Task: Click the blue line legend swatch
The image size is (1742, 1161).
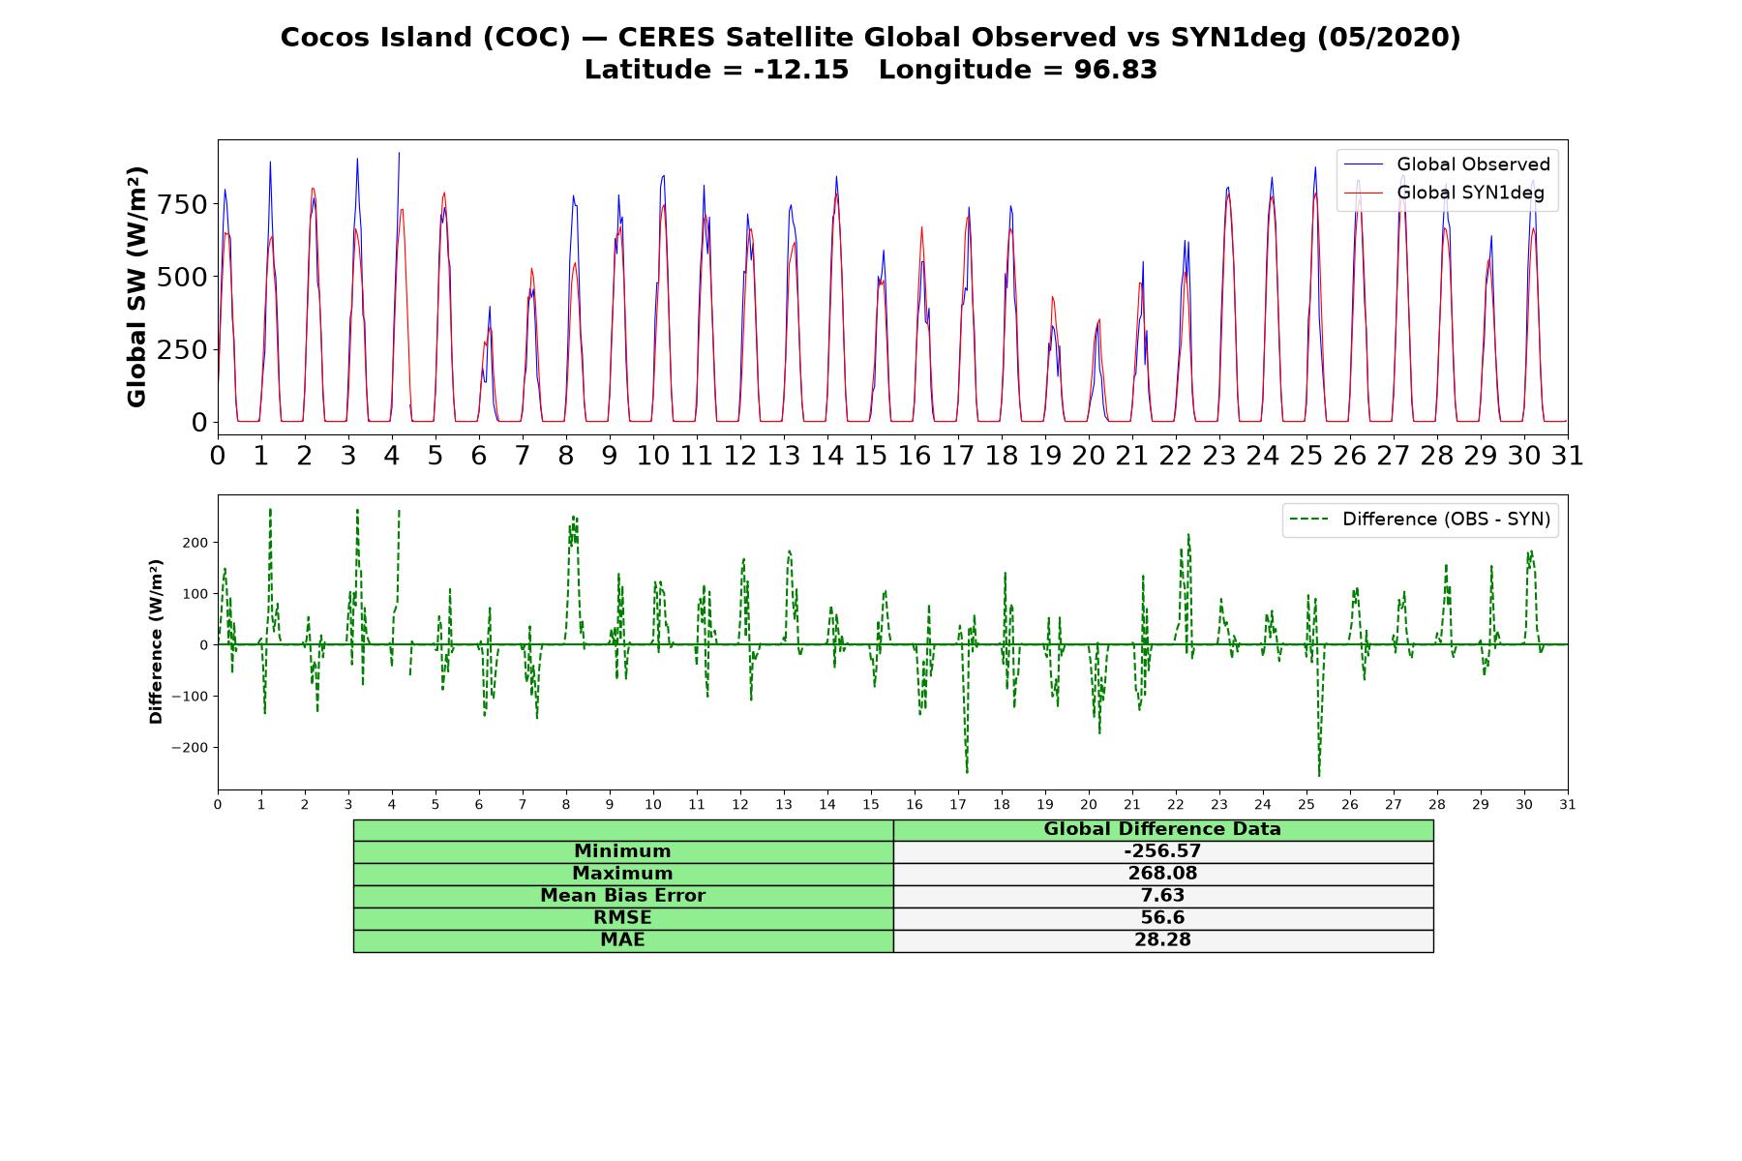Action: [1364, 164]
